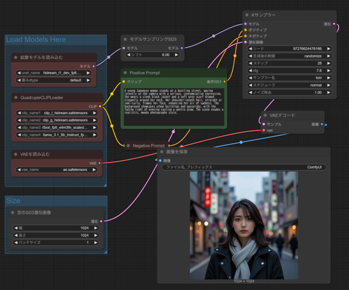The width and height of the screenshot is (349, 290).
Task: Click the 幅 width value field
Action: pos(57,228)
